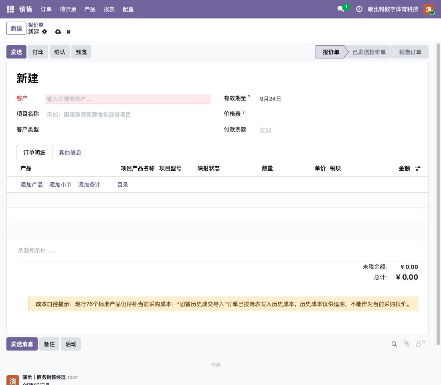
Task: Click the 成本口径提示 warning banner
Action: point(223,304)
